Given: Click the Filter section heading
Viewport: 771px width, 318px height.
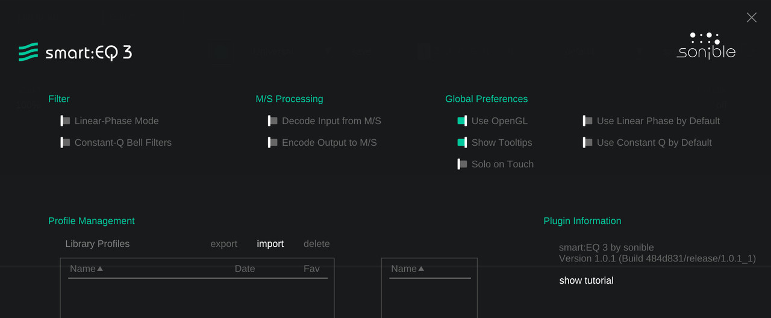Looking at the screenshot, I should (59, 99).
